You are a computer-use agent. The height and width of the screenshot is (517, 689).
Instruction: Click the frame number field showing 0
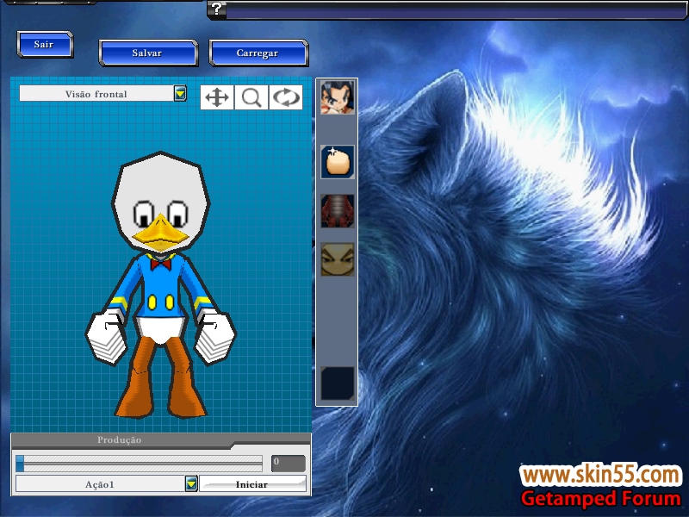(288, 463)
